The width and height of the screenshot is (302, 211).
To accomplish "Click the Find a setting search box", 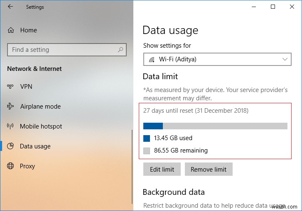I will click(x=62, y=50).
